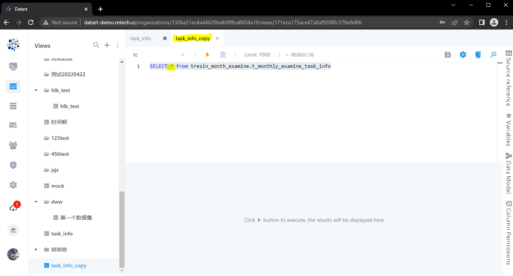
Task: Create a new view with the plus button
Action: [107, 45]
